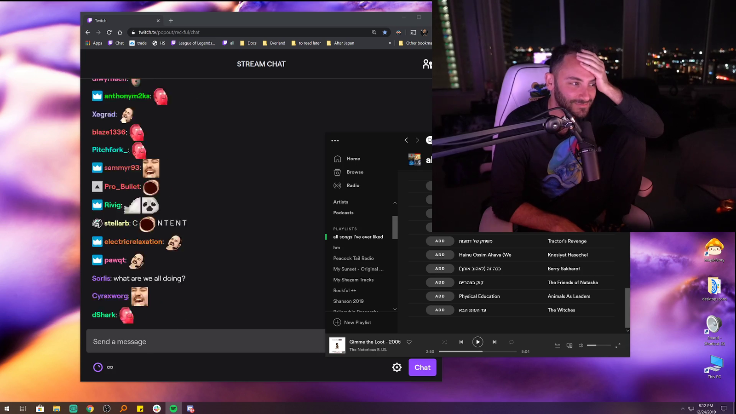Viewport: 736px width, 414px height.
Task: Open the chat users list icon
Action: [427, 64]
